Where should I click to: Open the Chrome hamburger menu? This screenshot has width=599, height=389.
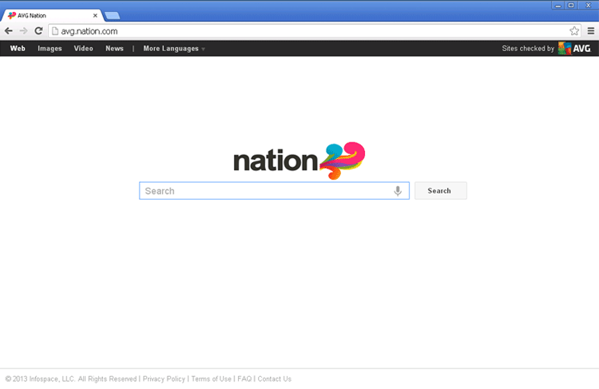pyautogui.click(x=590, y=31)
